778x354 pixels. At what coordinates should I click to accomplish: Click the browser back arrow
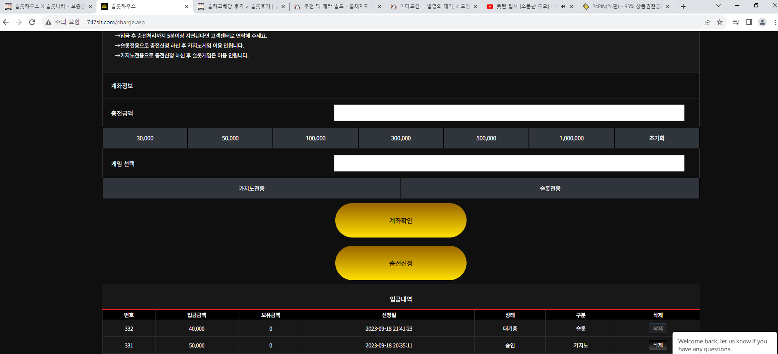(x=6, y=22)
